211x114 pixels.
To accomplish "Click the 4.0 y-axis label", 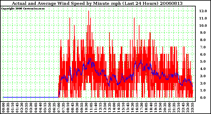I will click(203, 69).
